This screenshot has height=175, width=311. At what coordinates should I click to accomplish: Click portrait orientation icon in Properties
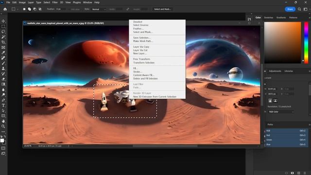click(270, 101)
